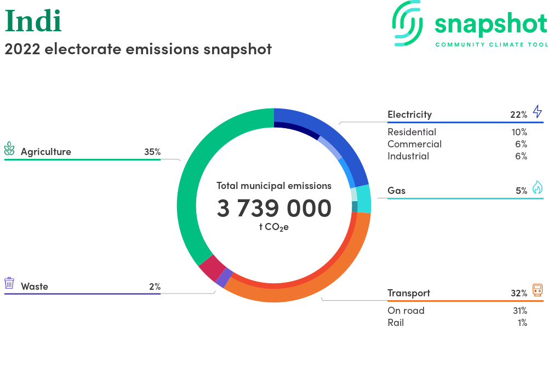Click the Agriculture wheat icon
This screenshot has width=548, height=367.
(9, 148)
